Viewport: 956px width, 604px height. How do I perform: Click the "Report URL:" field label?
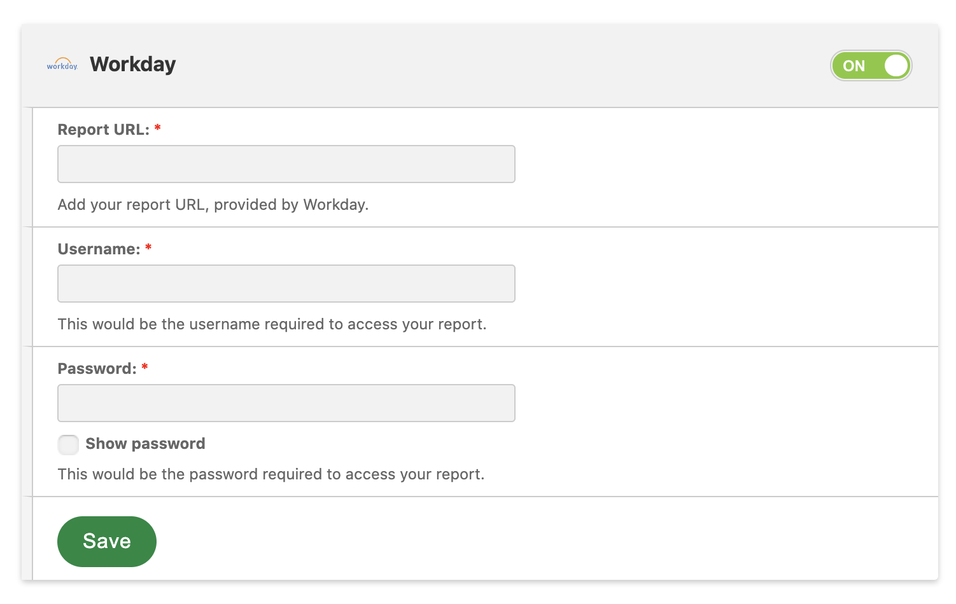click(103, 130)
